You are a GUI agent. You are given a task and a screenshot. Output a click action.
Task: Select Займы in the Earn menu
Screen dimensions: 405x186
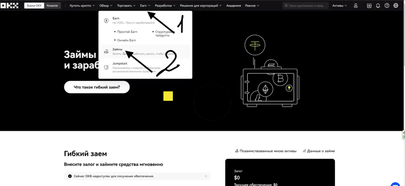145,51
